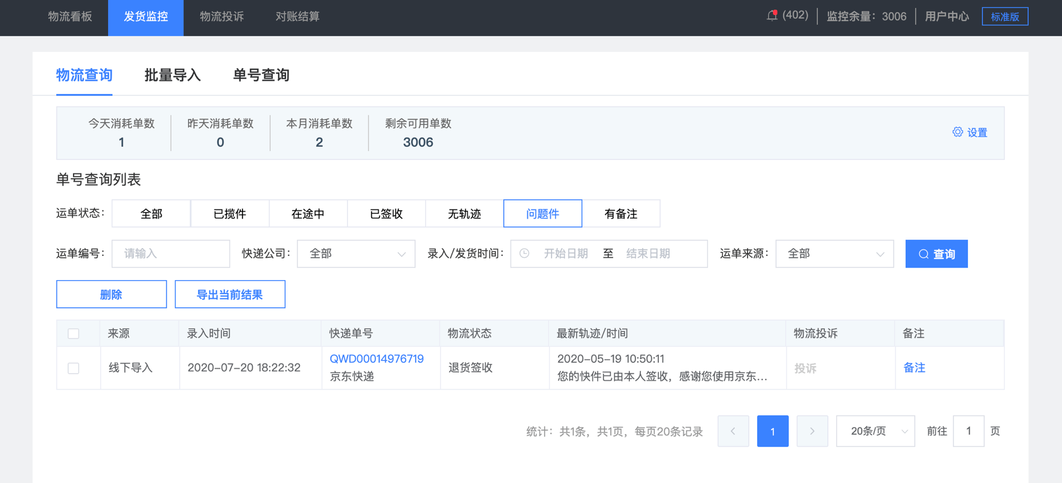Open the 物流投诉 top menu
Viewport: 1062px width, 483px height.
coord(221,17)
